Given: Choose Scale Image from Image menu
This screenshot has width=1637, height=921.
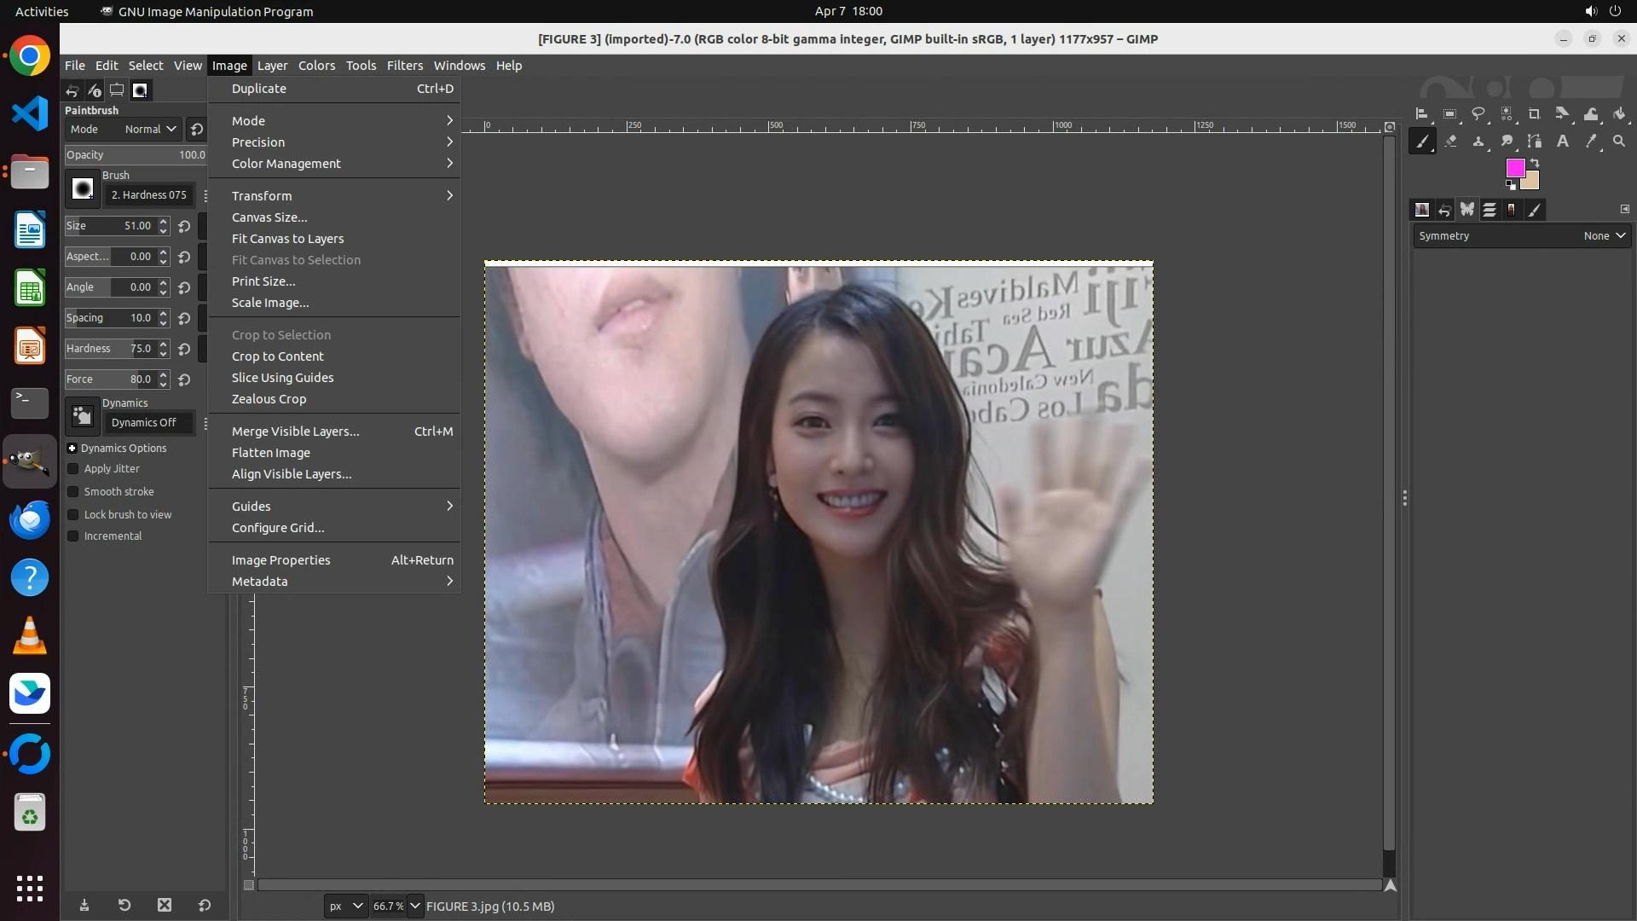Looking at the screenshot, I should (270, 303).
